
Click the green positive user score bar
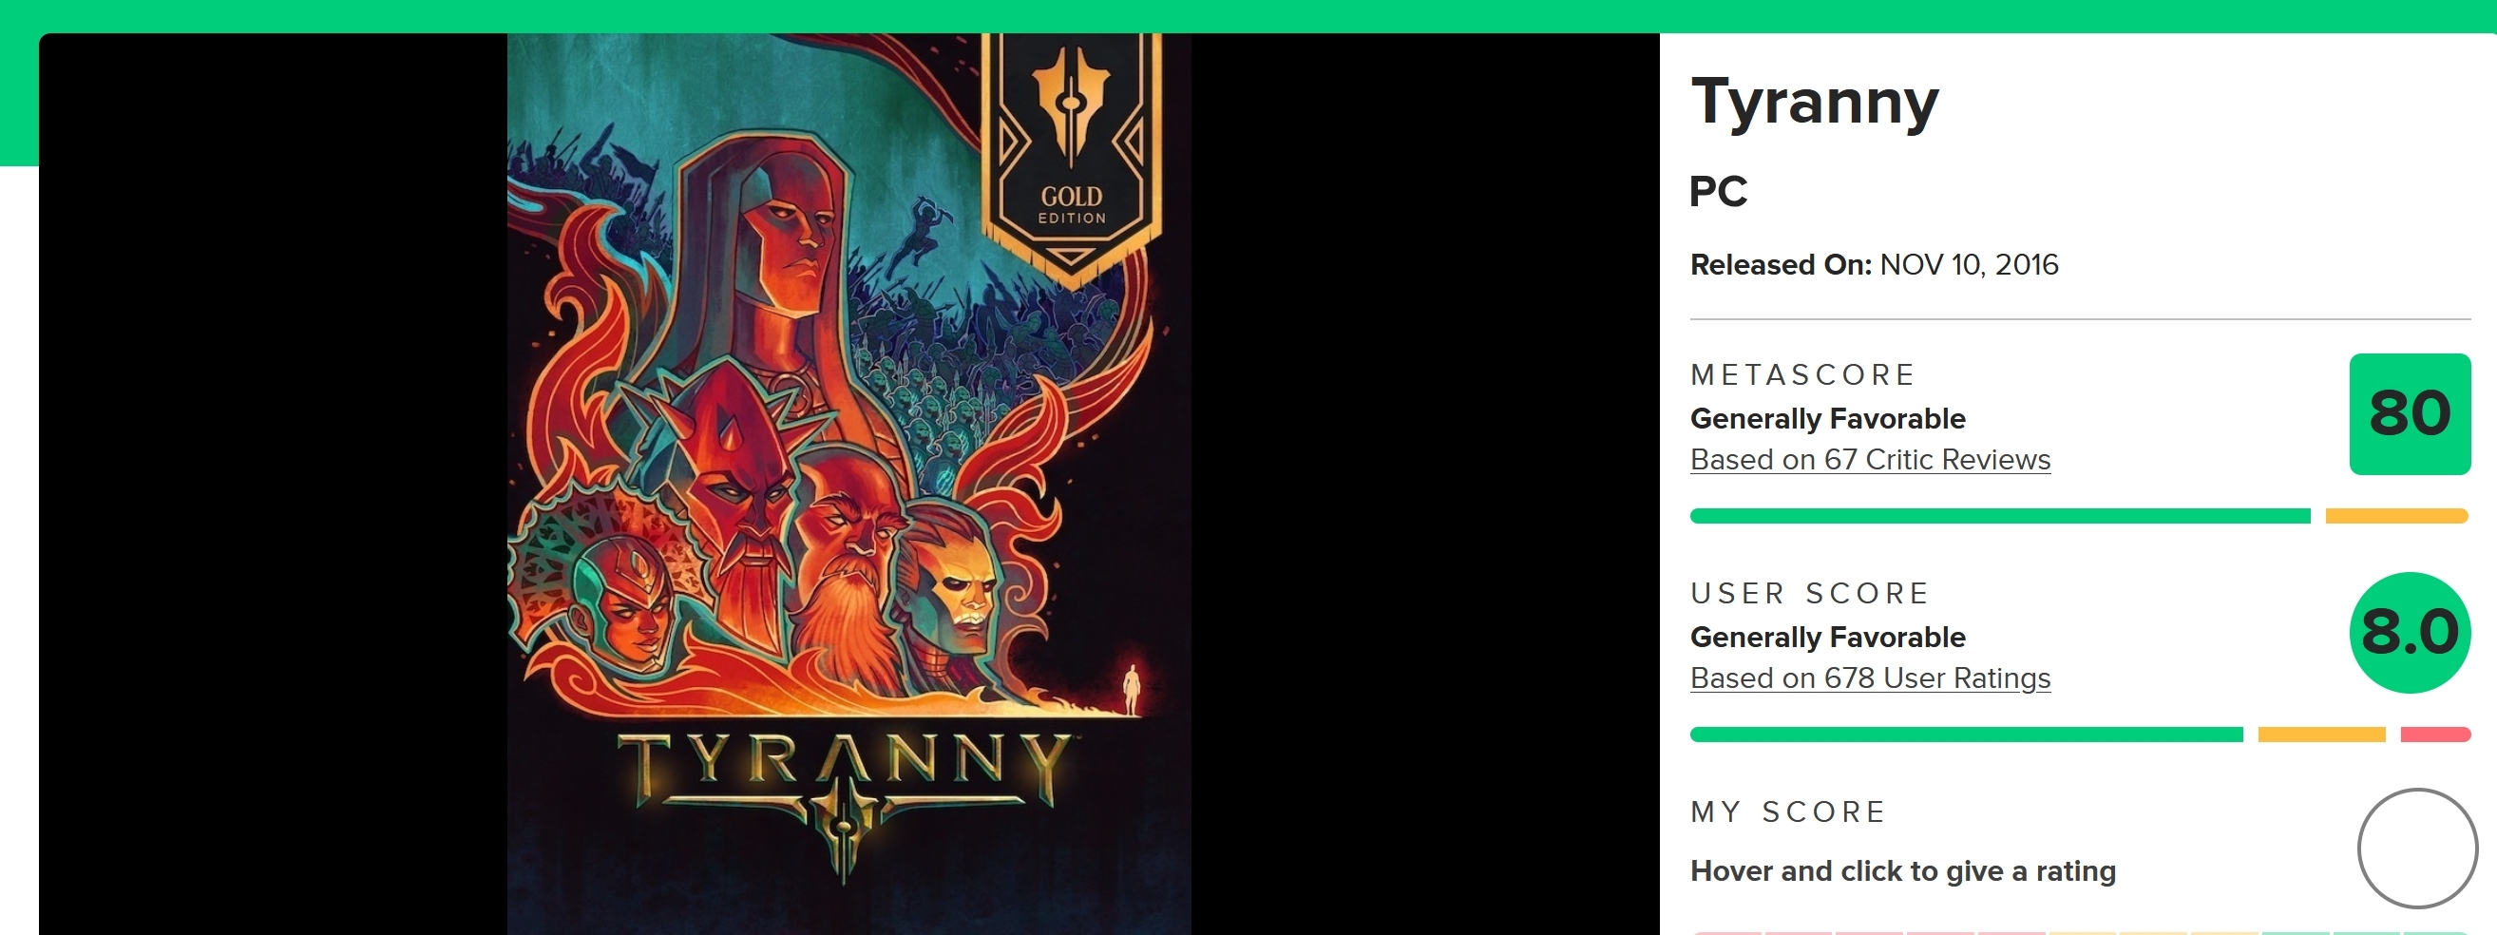(1967, 735)
